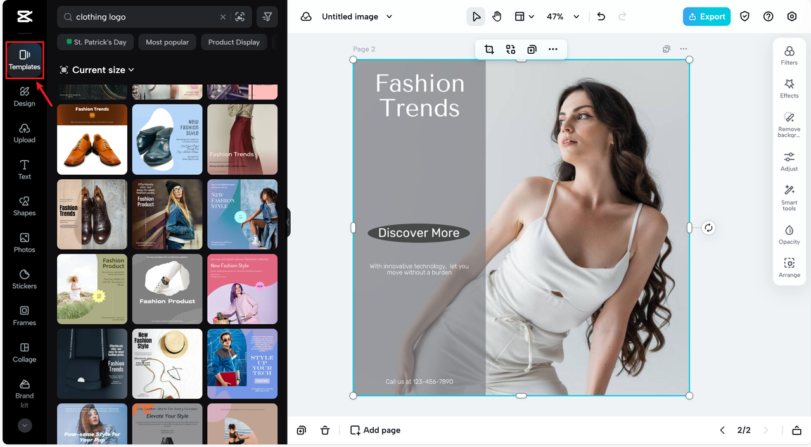Select the Text tool in sidebar
The height and width of the screenshot is (447, 811).
(25, 170)
